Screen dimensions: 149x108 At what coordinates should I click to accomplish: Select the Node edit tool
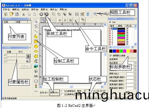tap(36, 26)
